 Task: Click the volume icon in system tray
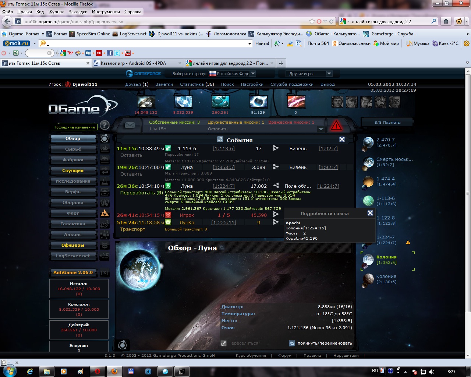point(432,371)
